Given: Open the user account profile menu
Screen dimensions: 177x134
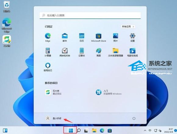Looking at the screenshot, I should (54, 118).
